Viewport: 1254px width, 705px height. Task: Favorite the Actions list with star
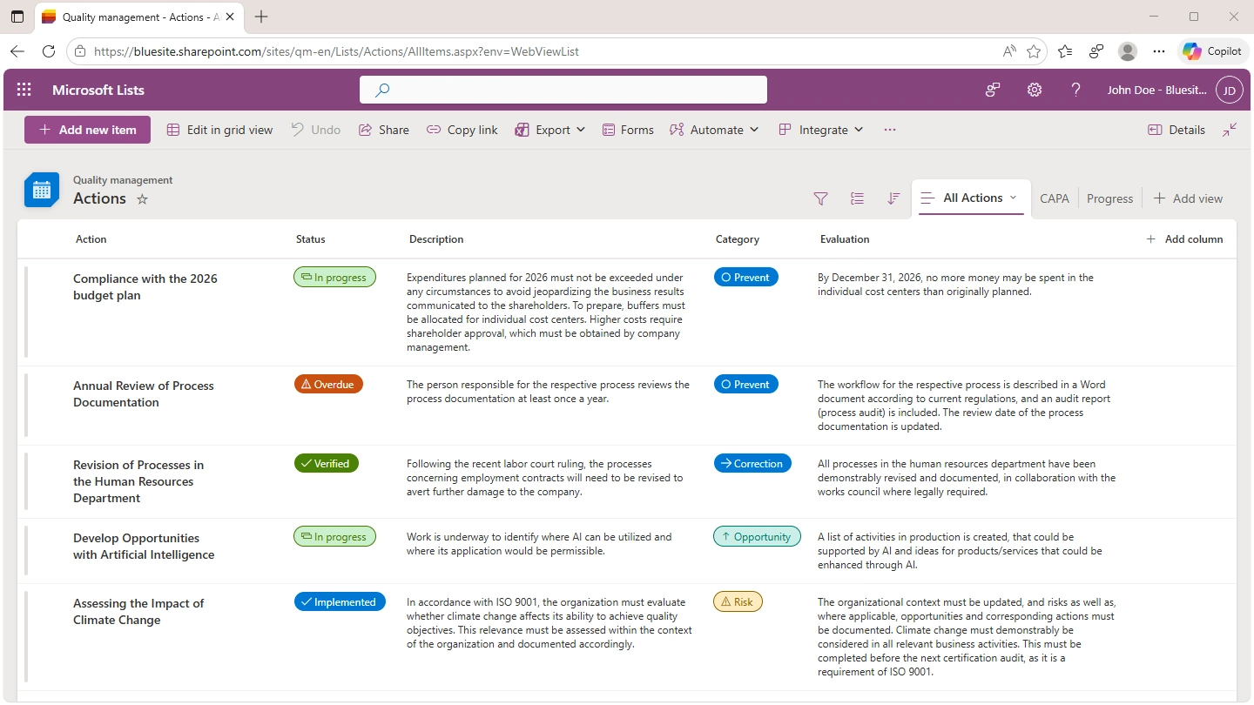coord(143,199)
